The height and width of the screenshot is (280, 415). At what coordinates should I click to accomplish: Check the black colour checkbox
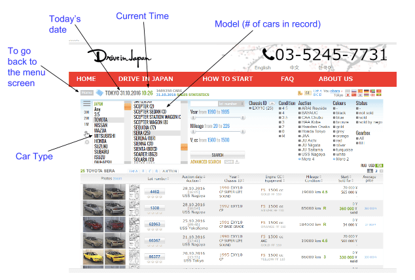(x=334, y=113)
